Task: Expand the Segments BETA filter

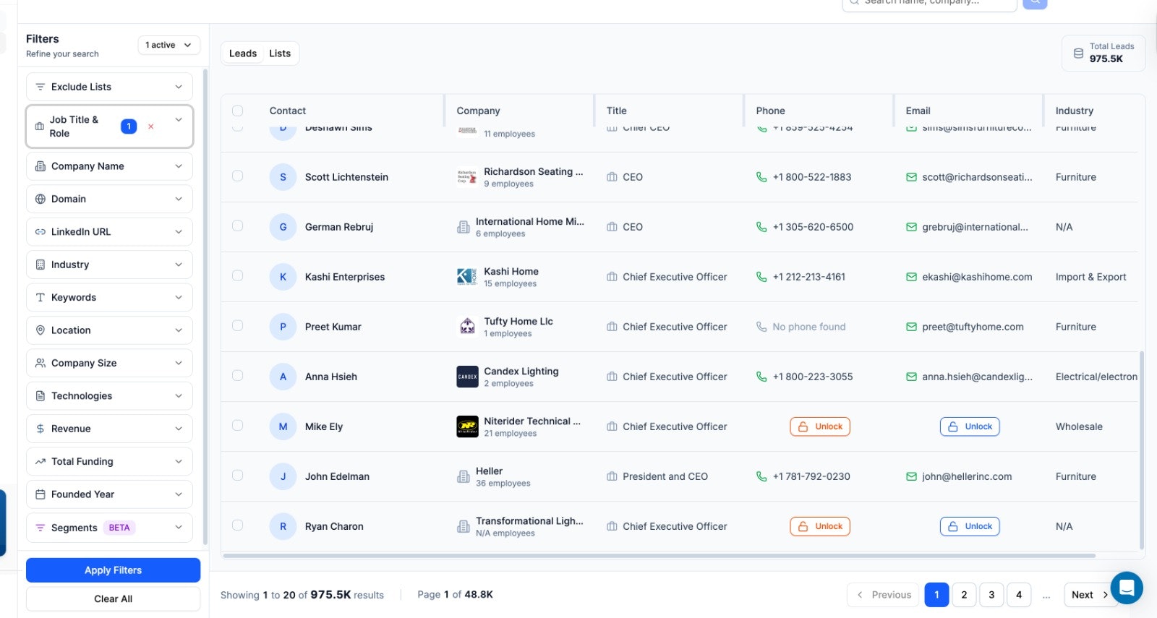Action: [x=109, y=528]
